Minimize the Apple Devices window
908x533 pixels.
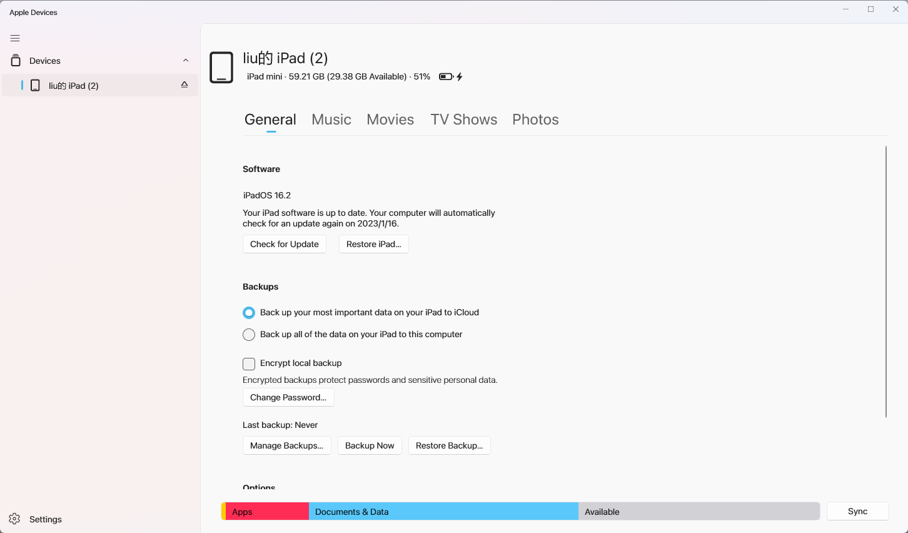pos(845,9)
